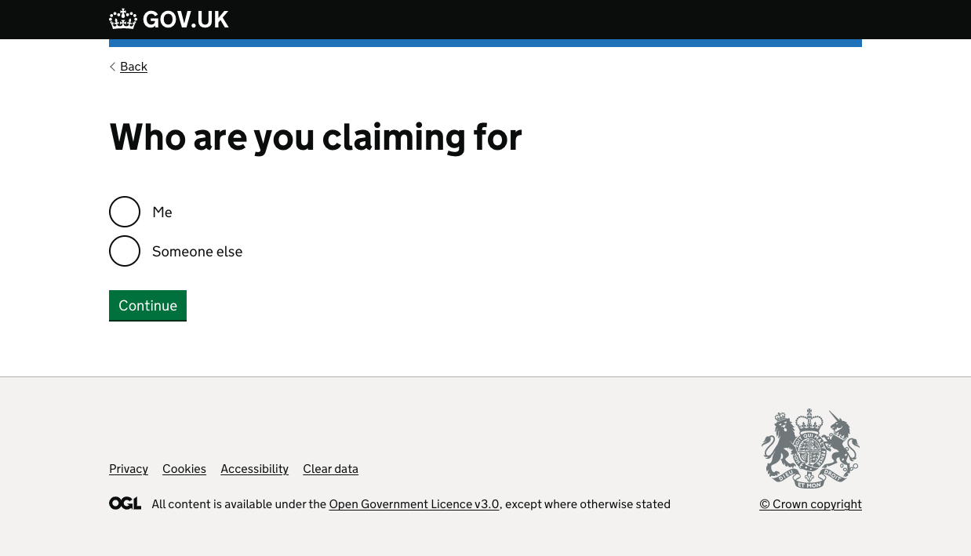Viewport: 971px width, 556px height.
Task: Open the Open Government Licence v3.0 link
Action: coord(414,504)
